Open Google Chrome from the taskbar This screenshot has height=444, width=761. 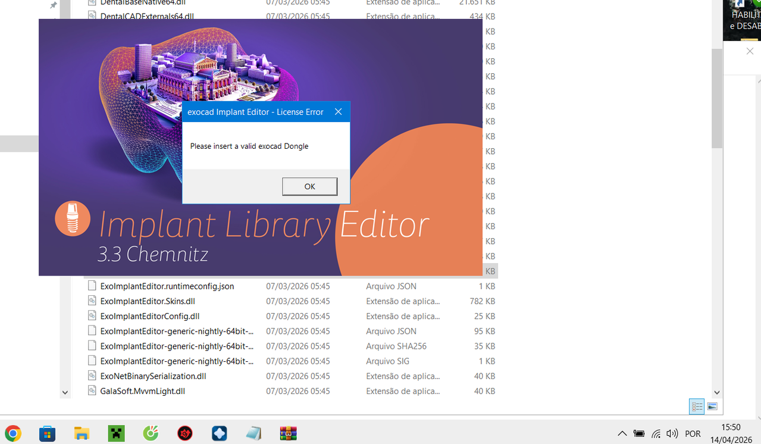point(13,433)
